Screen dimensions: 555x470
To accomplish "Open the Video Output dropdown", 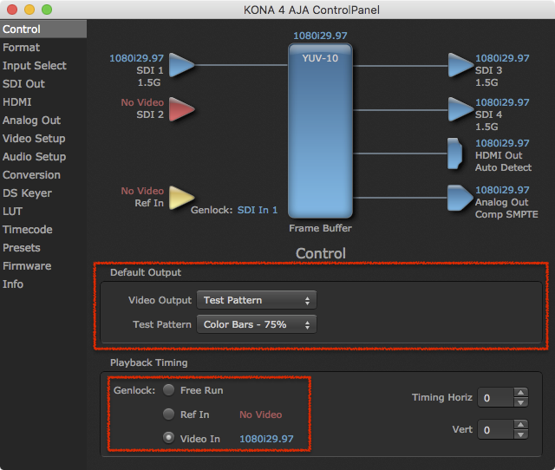I will pos(257,300).
